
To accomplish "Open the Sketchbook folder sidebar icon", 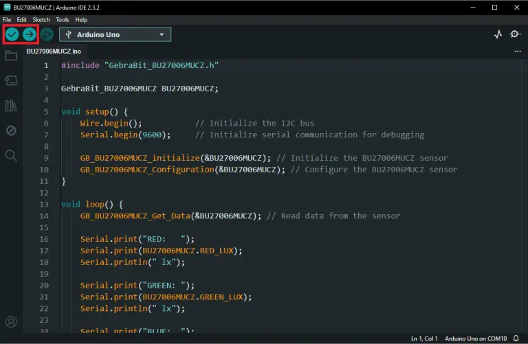I will [x=11, y=56].
